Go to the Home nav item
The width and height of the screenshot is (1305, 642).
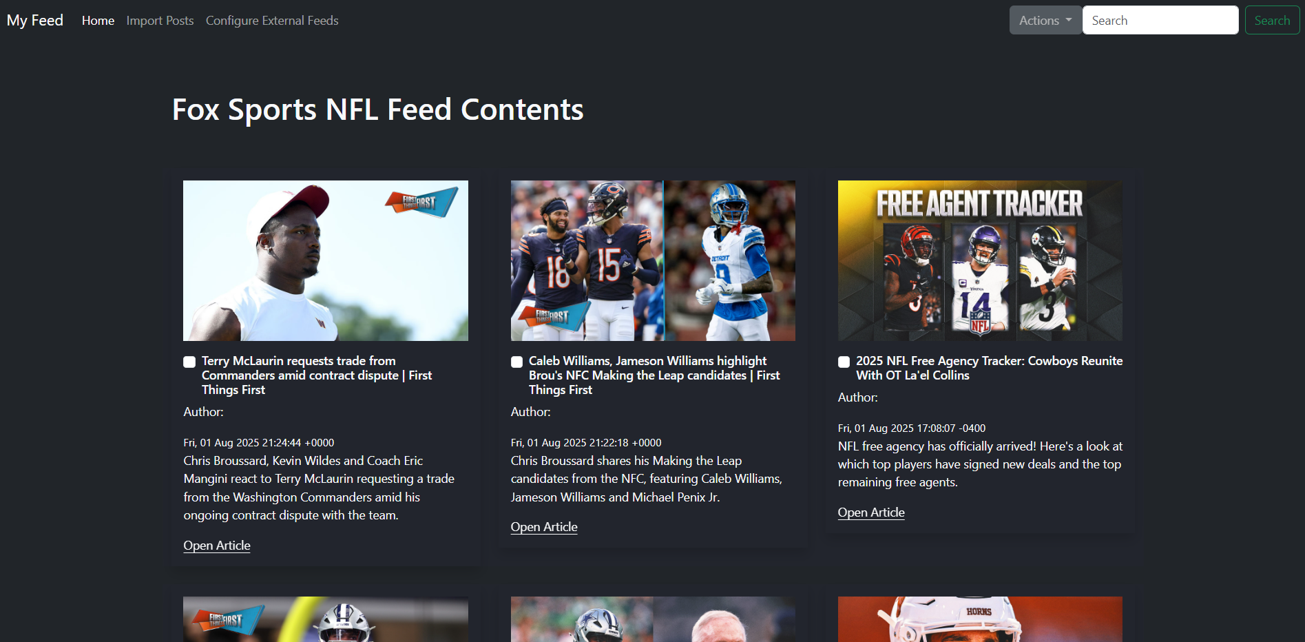point(98,21)
